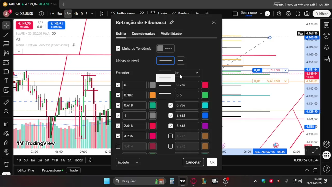Select the text annotation tool
332x187 pixels.
click(6, 81)
